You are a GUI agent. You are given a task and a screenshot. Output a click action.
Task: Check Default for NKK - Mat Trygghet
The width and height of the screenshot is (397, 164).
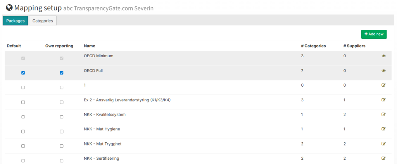click(x=23, y=146)
